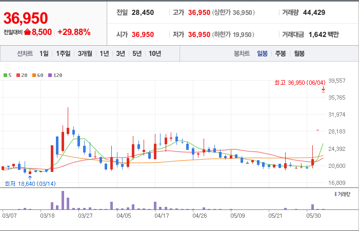Select the 1주일 line chart period
The height and width of the screenshot is (231, 359).
63,53
